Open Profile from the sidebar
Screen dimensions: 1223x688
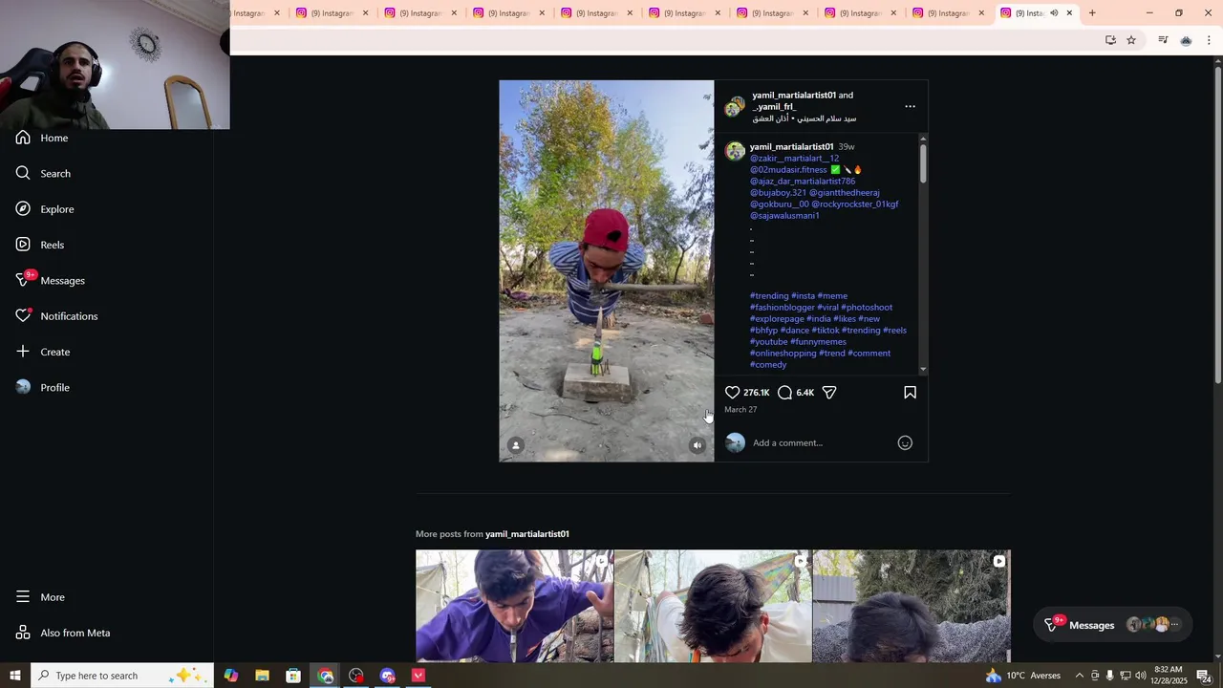pyautogui.click(x=43, y=387)
